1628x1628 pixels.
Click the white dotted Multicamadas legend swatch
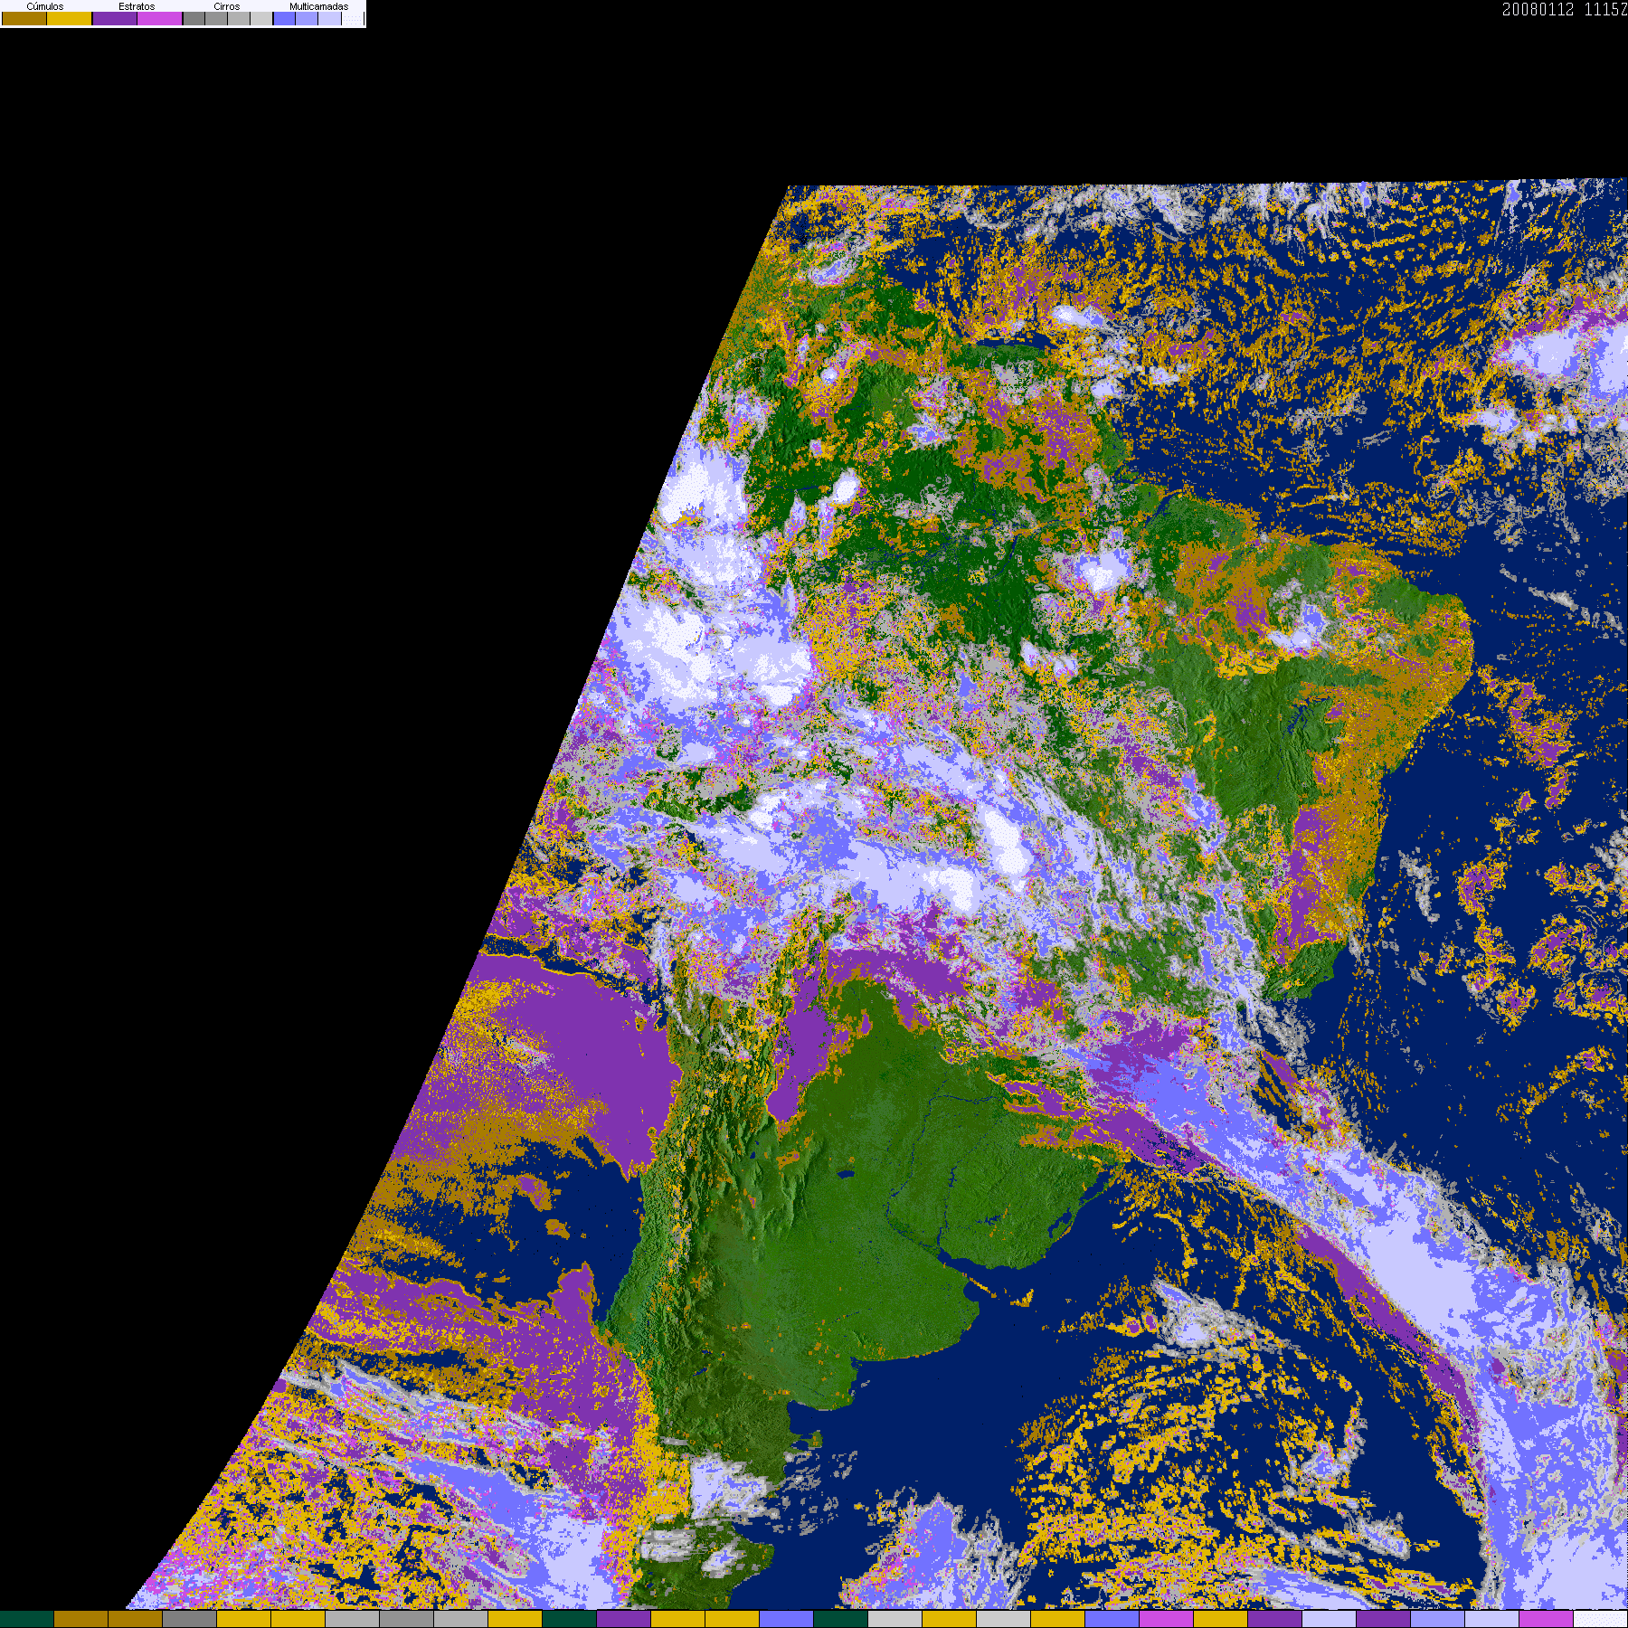click(x=352, y=19)
